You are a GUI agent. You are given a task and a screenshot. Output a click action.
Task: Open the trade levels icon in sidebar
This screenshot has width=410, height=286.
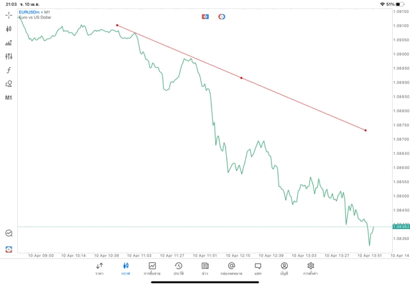pyautogui.click(x=9, y=43)
